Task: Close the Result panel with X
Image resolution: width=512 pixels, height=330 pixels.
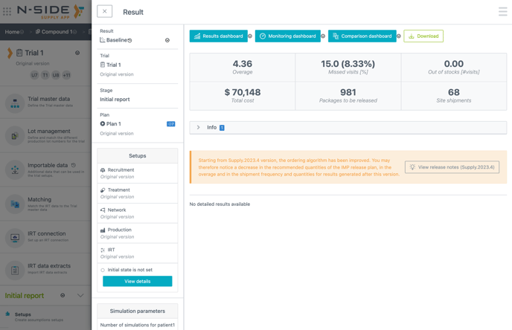Action: (x=105, y=11)
